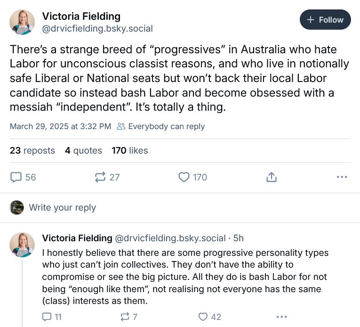The image size is (360, 327).
Task: Open the three-dot menu on the reply
Action: [281, 317]
